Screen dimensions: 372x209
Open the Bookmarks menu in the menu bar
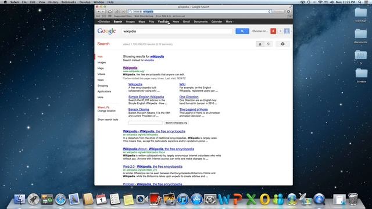[69, 2]
